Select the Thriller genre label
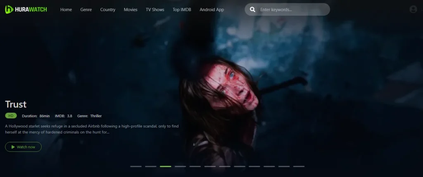Image resolution: width=423 pixels, height=177 pixels. (x=95, y=116)
